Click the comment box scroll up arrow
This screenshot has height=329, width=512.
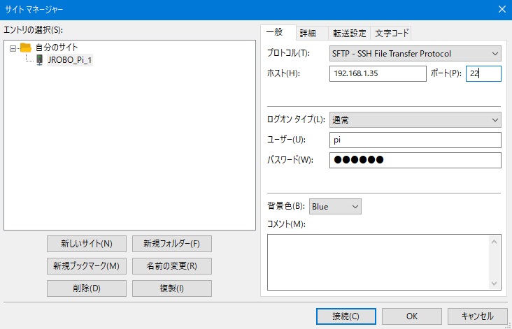pos(494,242)
